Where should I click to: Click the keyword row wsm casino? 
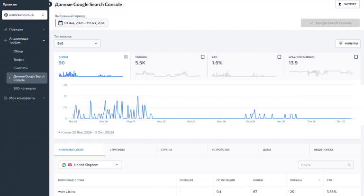(207, 192)
